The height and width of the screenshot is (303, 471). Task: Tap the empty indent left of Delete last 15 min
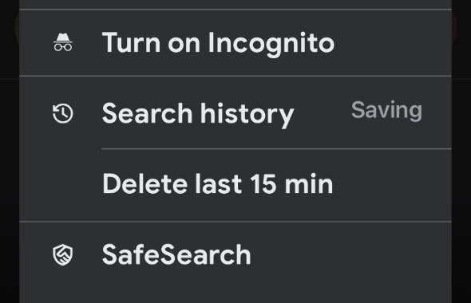coord(61,185)
